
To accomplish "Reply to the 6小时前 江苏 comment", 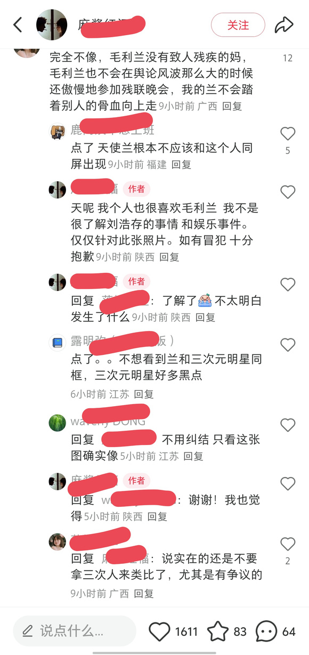I will click(143, 394).
